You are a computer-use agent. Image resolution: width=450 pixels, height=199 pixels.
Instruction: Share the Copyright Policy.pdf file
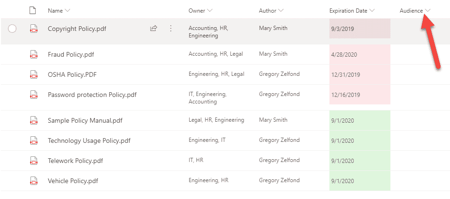153,29
